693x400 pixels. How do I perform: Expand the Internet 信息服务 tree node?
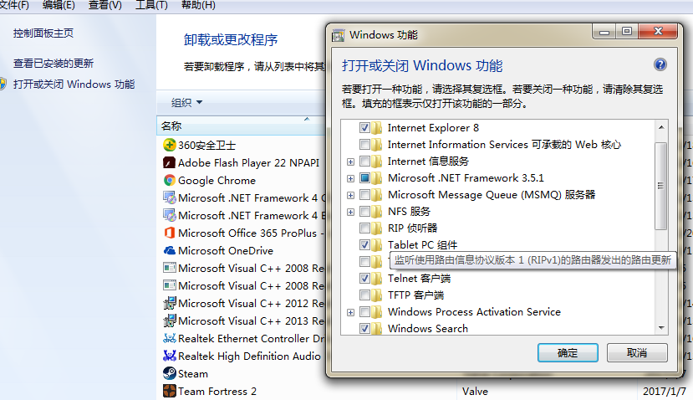tap(350, 162)
